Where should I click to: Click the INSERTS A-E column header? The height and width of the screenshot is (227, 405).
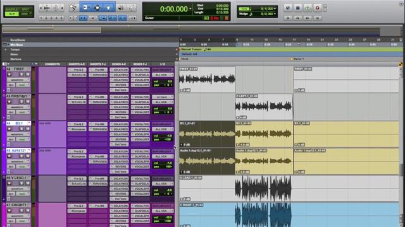tap(77, 64)
